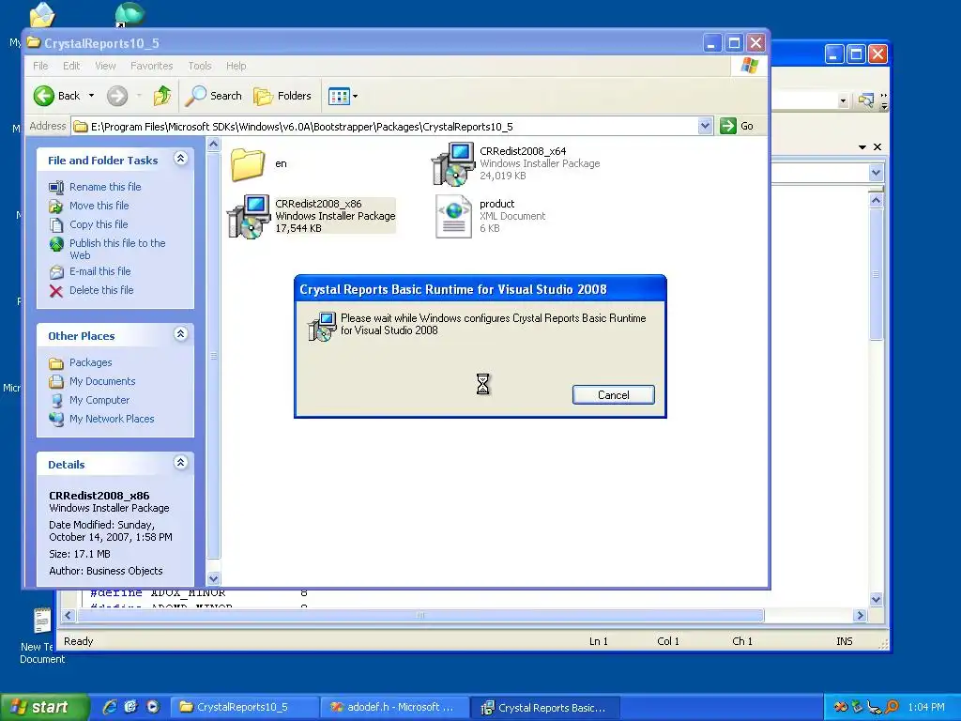The image size is (961, 721).
Task: Select the CRRedist2008_x64 installer icon
Action: pos(453,164)
